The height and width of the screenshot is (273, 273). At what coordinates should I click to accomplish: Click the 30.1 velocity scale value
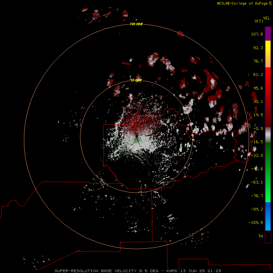[x=258, y=102]
